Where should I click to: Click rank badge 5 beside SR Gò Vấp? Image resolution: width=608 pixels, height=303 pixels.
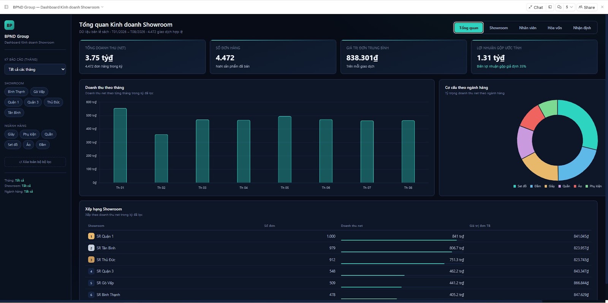91,283
